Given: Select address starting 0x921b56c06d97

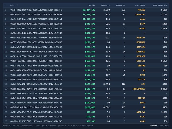Looking at the screenshot, I should click(x=36, y=112).
